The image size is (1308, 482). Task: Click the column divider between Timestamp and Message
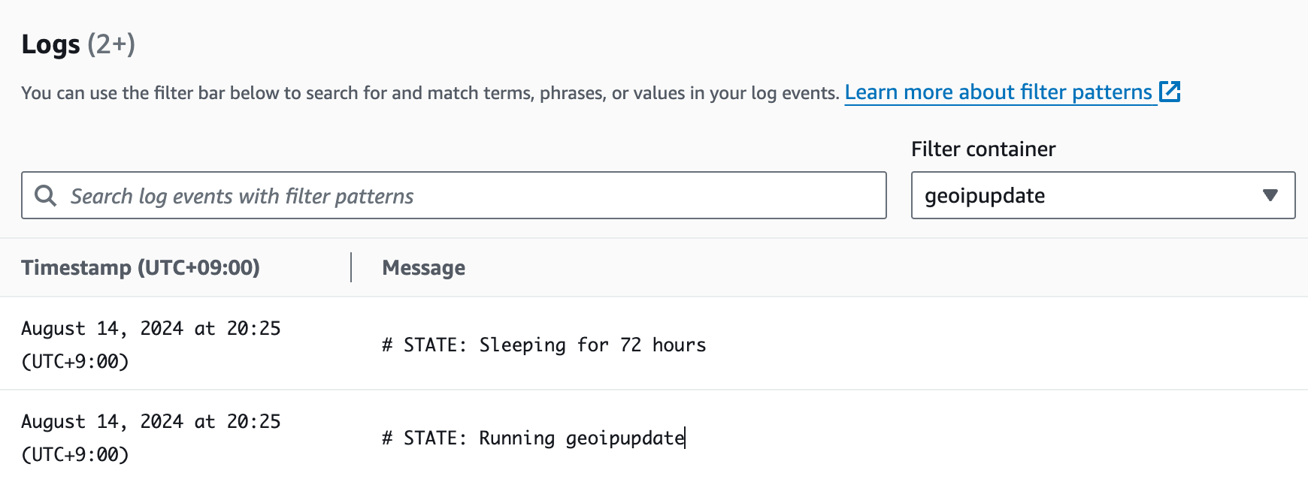[351, 267]
